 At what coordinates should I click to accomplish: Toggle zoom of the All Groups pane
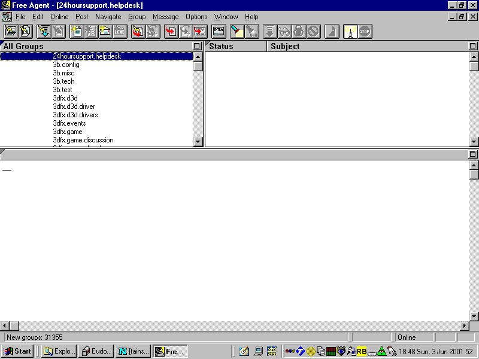[197, 46]
